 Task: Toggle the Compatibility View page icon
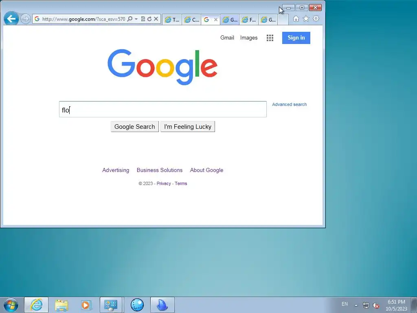[143, 19]
